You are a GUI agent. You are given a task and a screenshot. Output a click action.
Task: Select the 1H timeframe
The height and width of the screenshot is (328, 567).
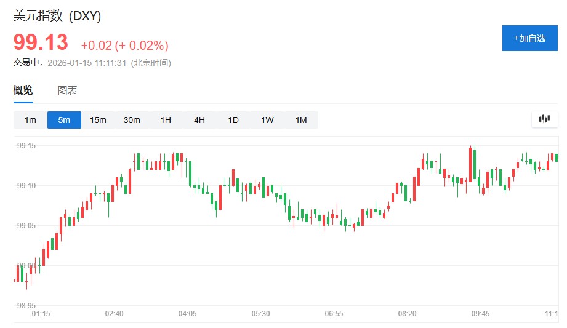[166, 120]
